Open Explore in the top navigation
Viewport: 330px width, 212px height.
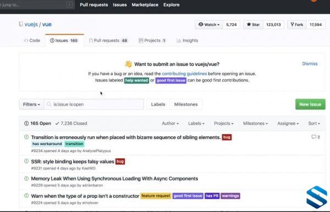[171, 4]
